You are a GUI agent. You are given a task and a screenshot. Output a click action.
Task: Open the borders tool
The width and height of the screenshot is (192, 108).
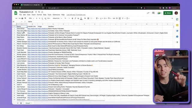(x=88, y=18)
